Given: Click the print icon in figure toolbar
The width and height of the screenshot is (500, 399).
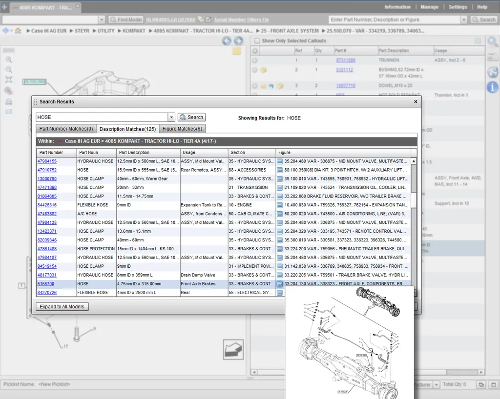Looking at the screenshot, I should (9, 101).
